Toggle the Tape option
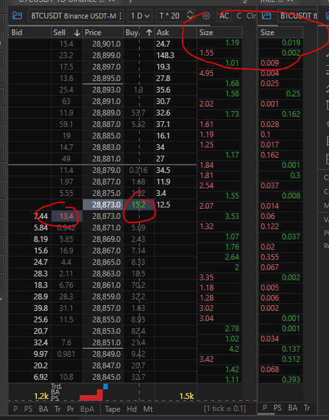Viewport: 329px width, 420px height. pyautogui.click(x=112, y=409)
